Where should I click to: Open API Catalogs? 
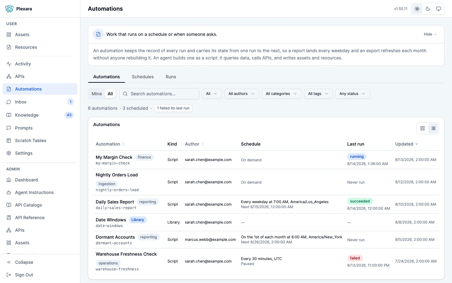tap(40, 205)
